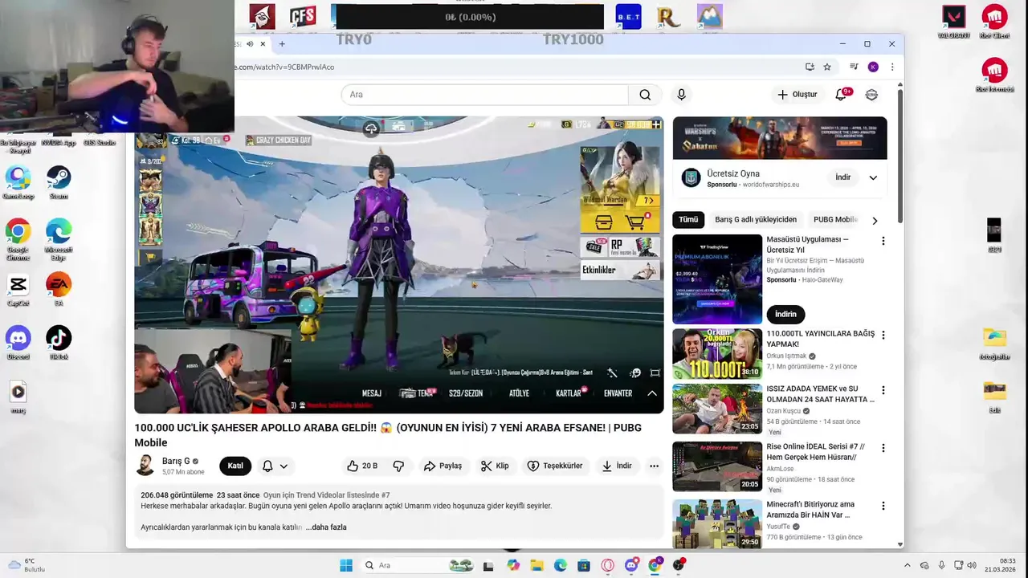This screenshot has height=578, width=1028.
Task: Click Paylaş share button
Action: click(443, 466)
